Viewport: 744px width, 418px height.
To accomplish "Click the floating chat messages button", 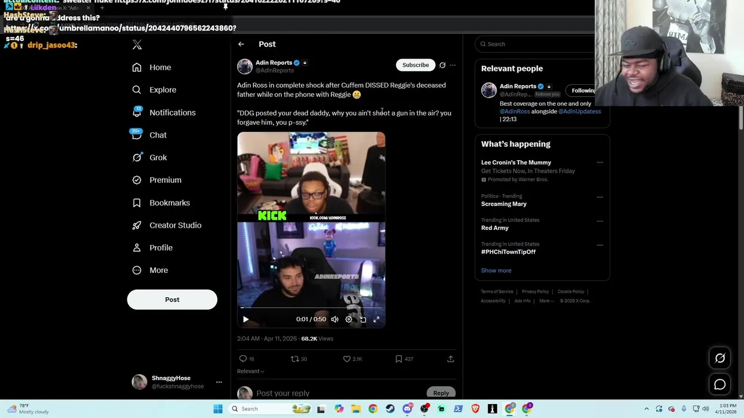I will click(x=720, y=384).
